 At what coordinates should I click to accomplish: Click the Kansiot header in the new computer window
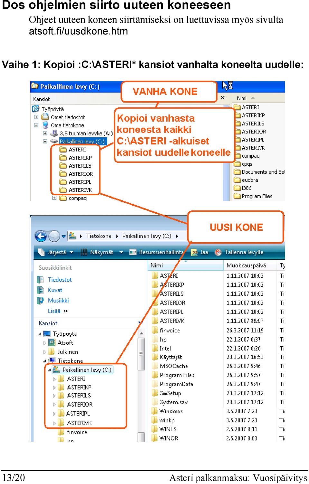[x=48, y=323]
